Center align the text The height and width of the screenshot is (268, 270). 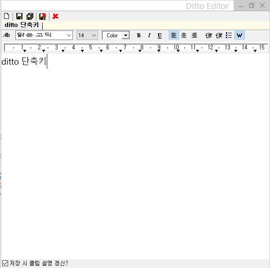tap(184, 35)
